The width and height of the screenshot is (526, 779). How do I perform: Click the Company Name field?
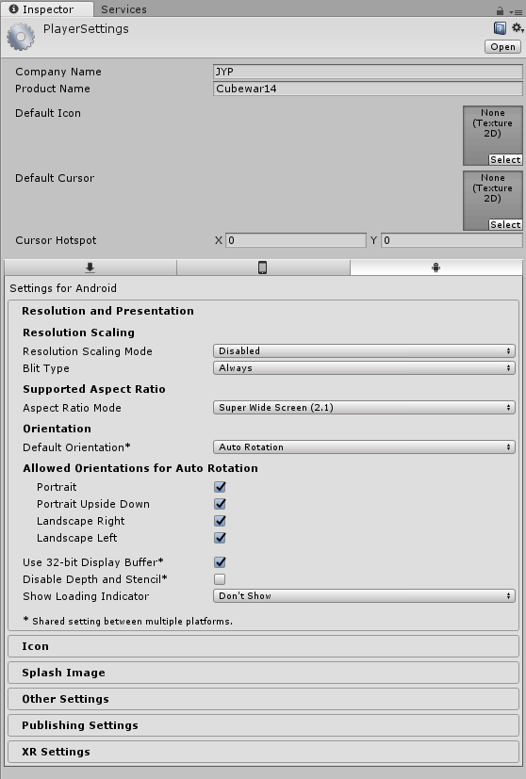368,72
